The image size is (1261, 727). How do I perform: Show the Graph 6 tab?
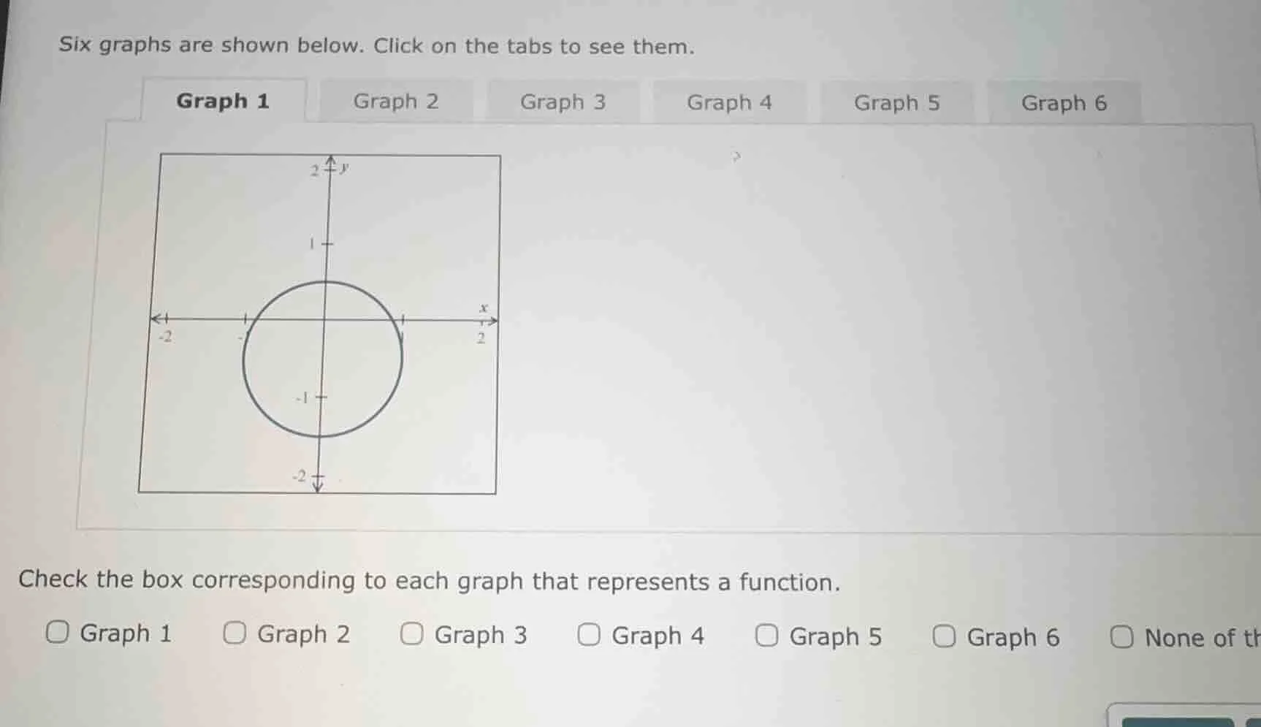pos(1065,102)
